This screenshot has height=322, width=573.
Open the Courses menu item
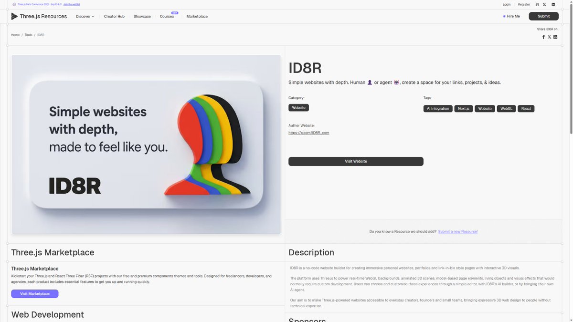[167, 16]
